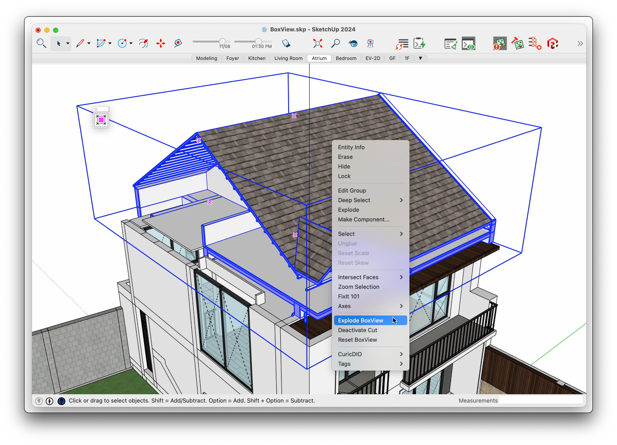This screenshot has height=445, width=617.
Task: Click the Measurements input field
Action: point(540,400)
